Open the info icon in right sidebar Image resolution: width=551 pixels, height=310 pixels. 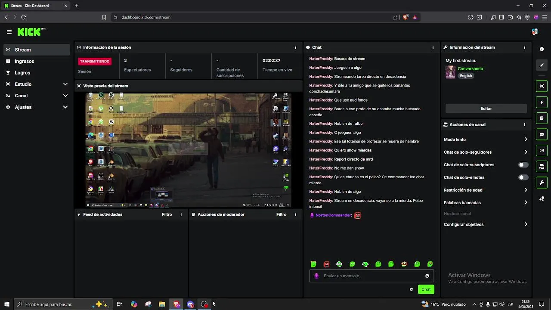[x=542, y=49]
